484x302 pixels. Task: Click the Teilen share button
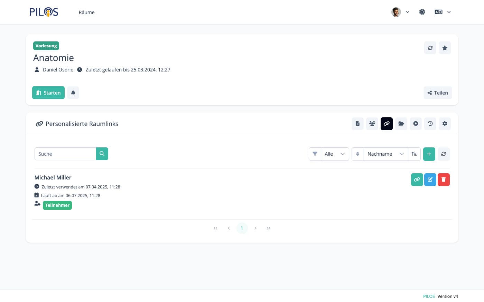(x=438, y=93)
